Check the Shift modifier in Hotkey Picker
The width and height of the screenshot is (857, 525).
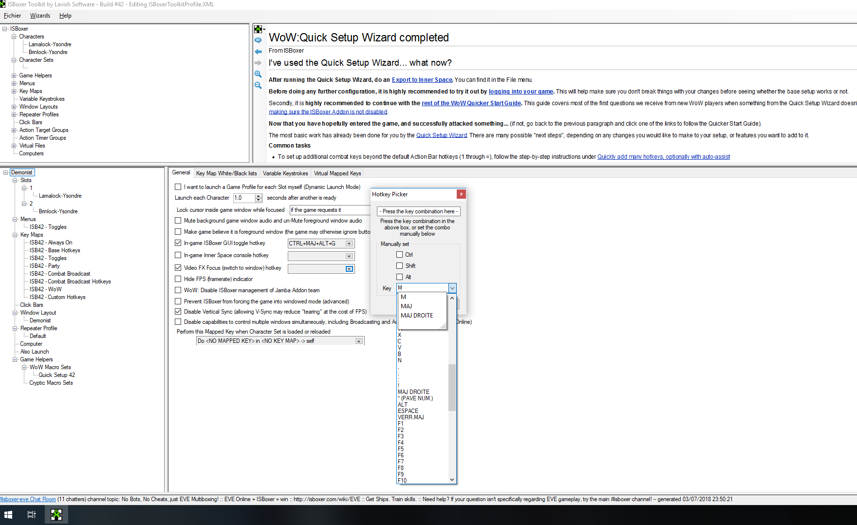tap(400, 266)
